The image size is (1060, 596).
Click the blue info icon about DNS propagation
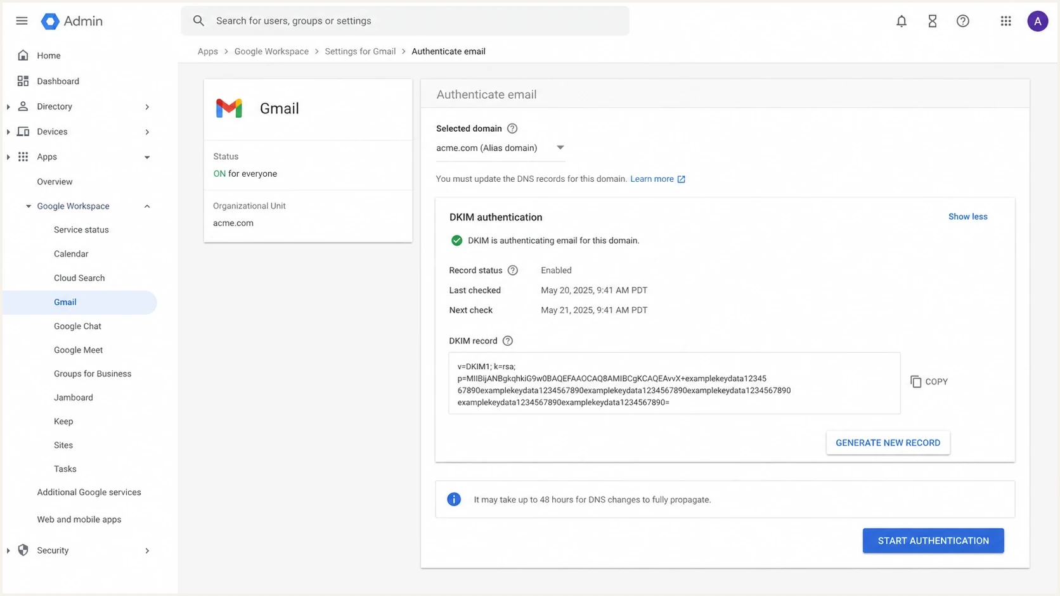pyautogui.click(x=454, y=499)
